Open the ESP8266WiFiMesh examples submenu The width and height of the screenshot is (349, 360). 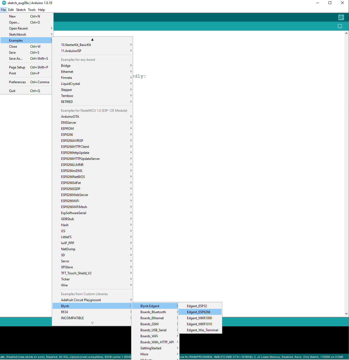92,207
